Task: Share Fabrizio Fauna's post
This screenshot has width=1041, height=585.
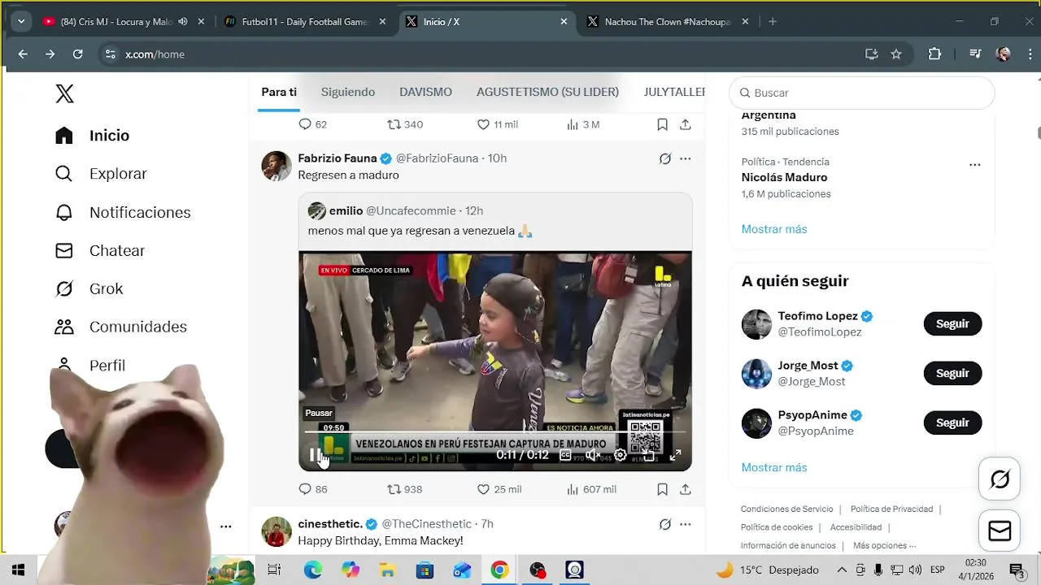Action: pos(686,489)
